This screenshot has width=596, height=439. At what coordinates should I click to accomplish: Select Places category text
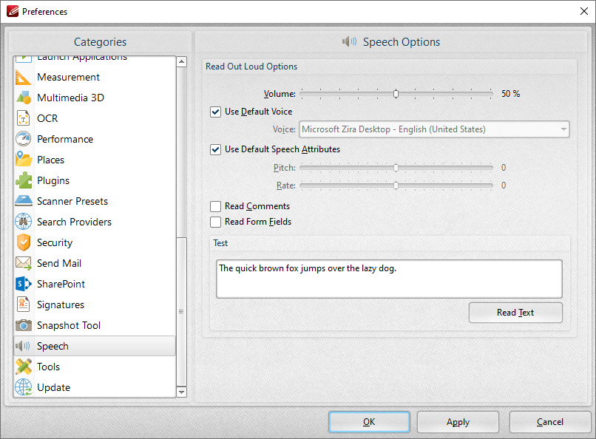point(50,160)
